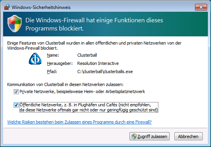Click the Windows security shield icon in banner
211x147 pixels.
14,24
